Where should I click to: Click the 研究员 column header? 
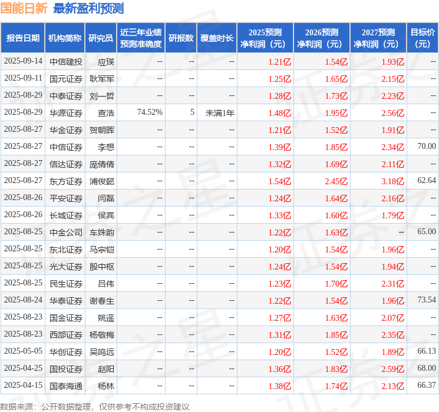(101, 38)
